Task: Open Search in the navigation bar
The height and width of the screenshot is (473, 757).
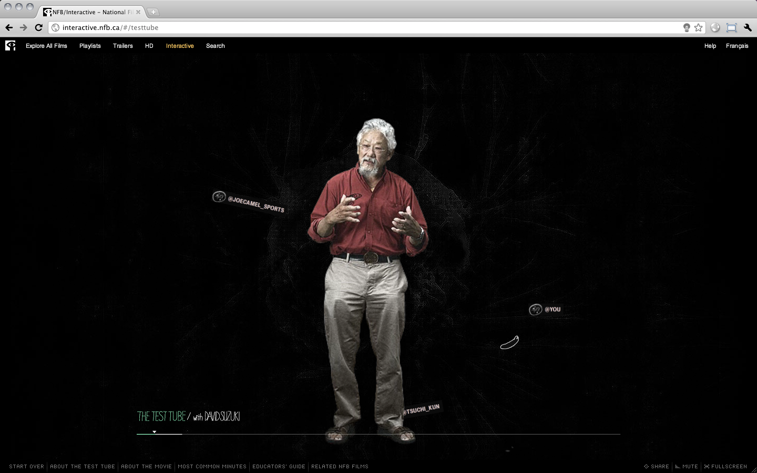Action: pos(216,46)
